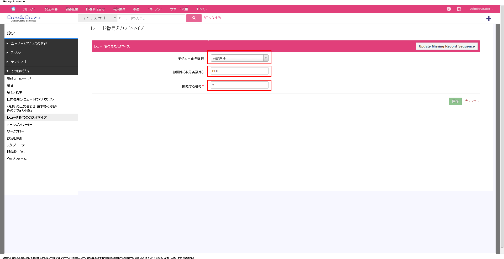Open the info icon in top bar
The width and height of the screenshot is (504, 259).
pos(449,9)
